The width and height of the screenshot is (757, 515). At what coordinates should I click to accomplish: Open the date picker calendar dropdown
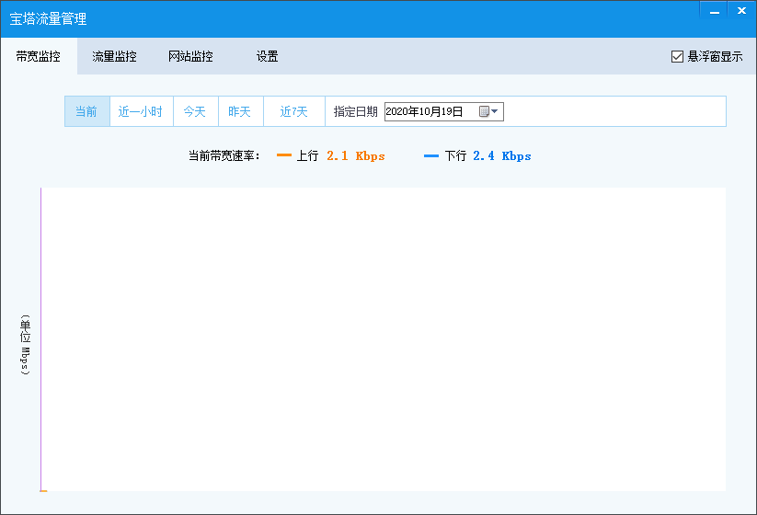click(x=488, y=111)
